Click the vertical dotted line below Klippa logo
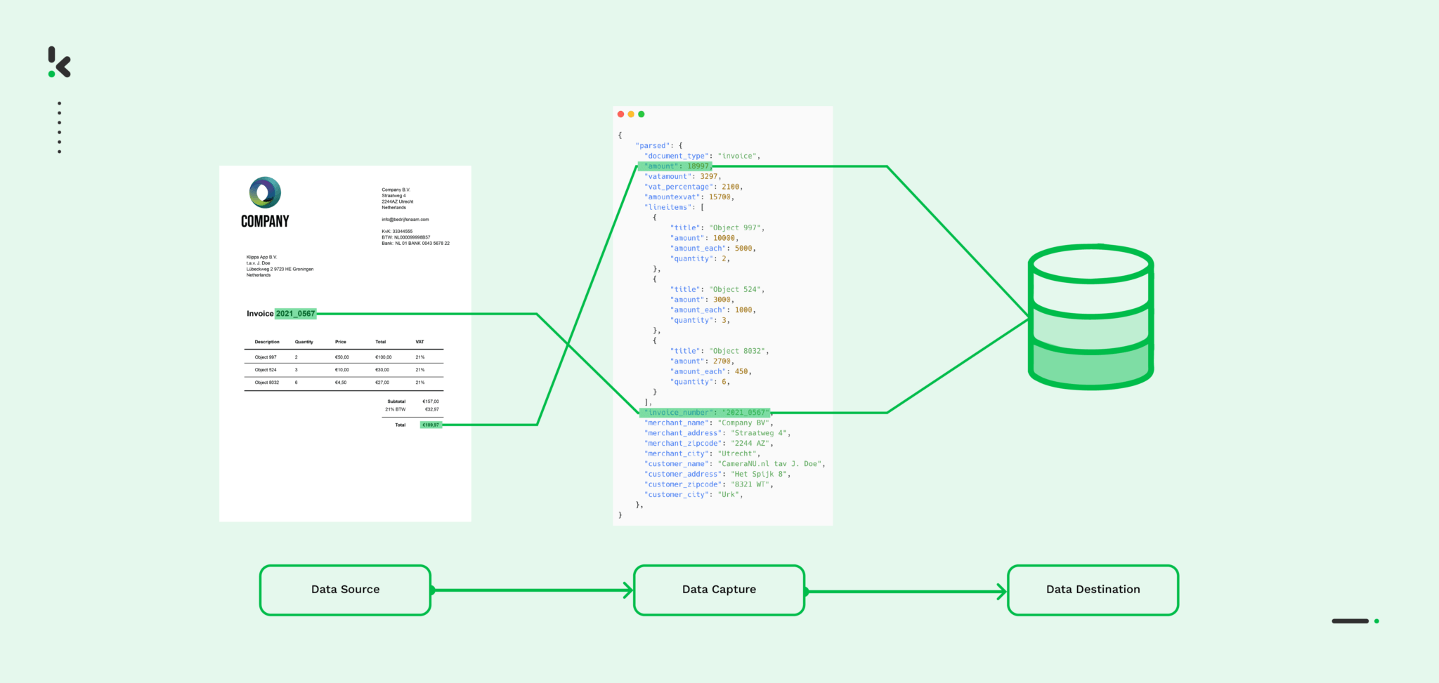Viewport: 1439px width, 683px height. tap(60, 127)
